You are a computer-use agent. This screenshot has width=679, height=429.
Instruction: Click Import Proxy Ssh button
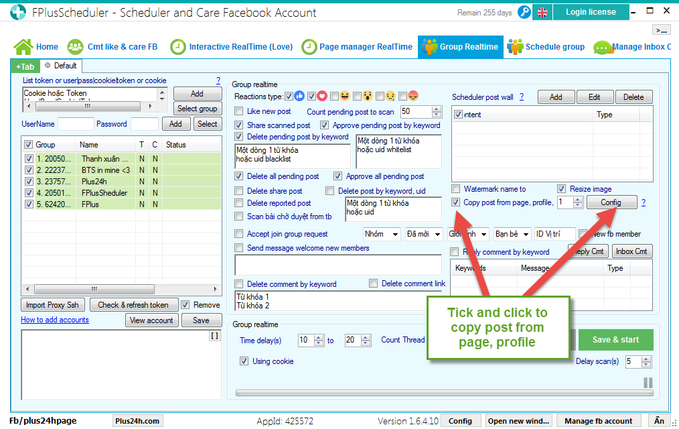click(52, 305)
